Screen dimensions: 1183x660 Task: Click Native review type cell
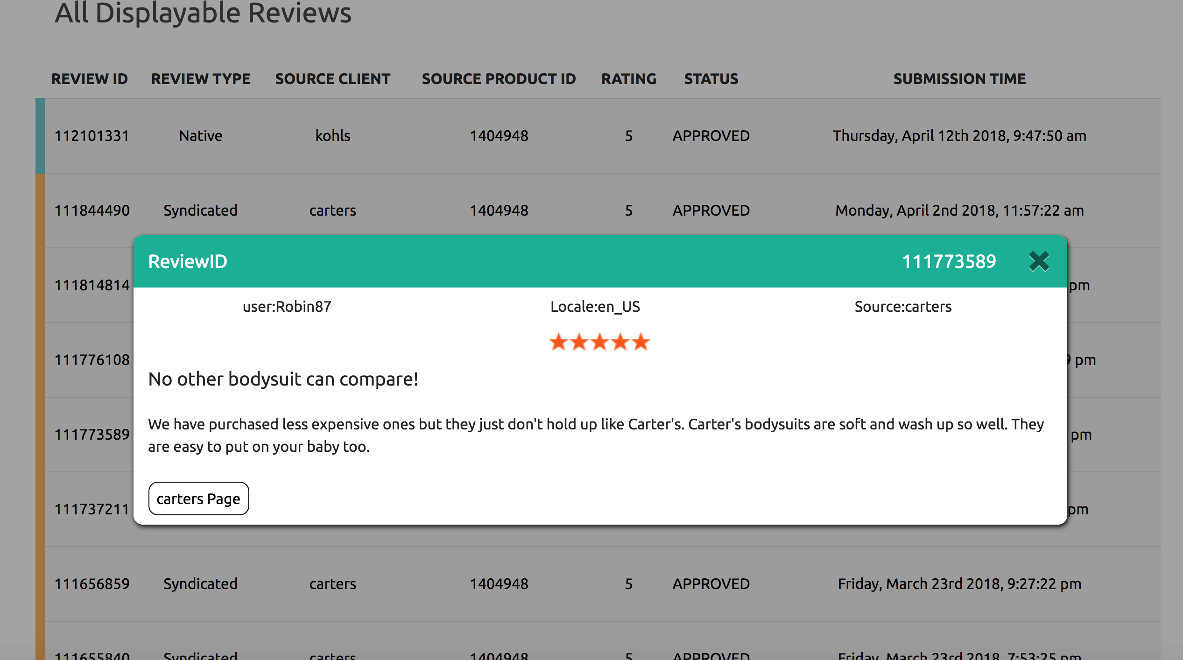coord(201,136)
